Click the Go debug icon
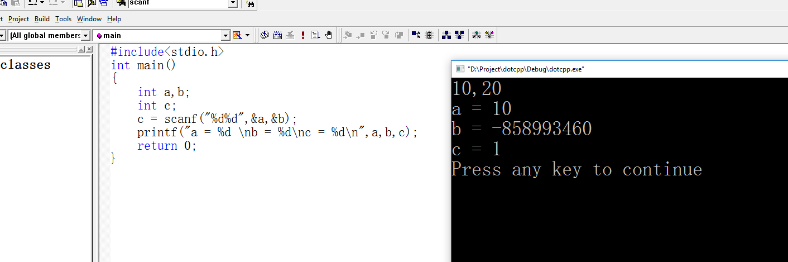 (316, 35)
